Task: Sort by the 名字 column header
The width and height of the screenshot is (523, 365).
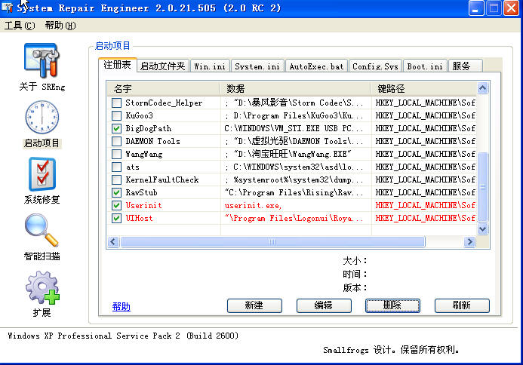Action: 164,89
